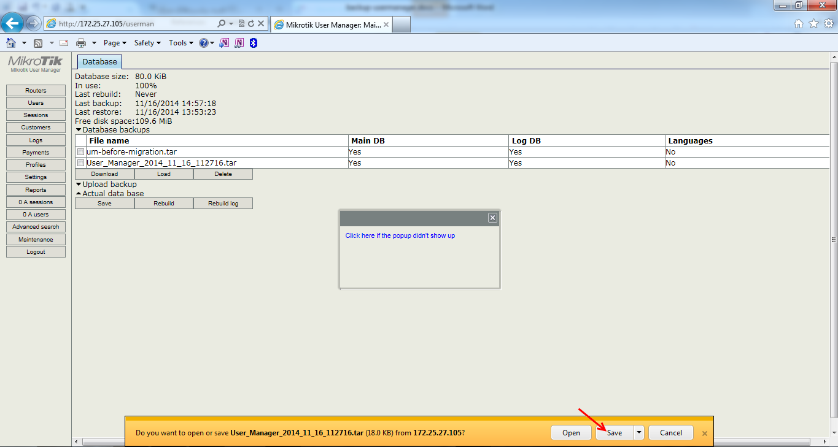The width and height of the screenshot is (838, 447).
Task: Select the Database tab
Action: 99,62
